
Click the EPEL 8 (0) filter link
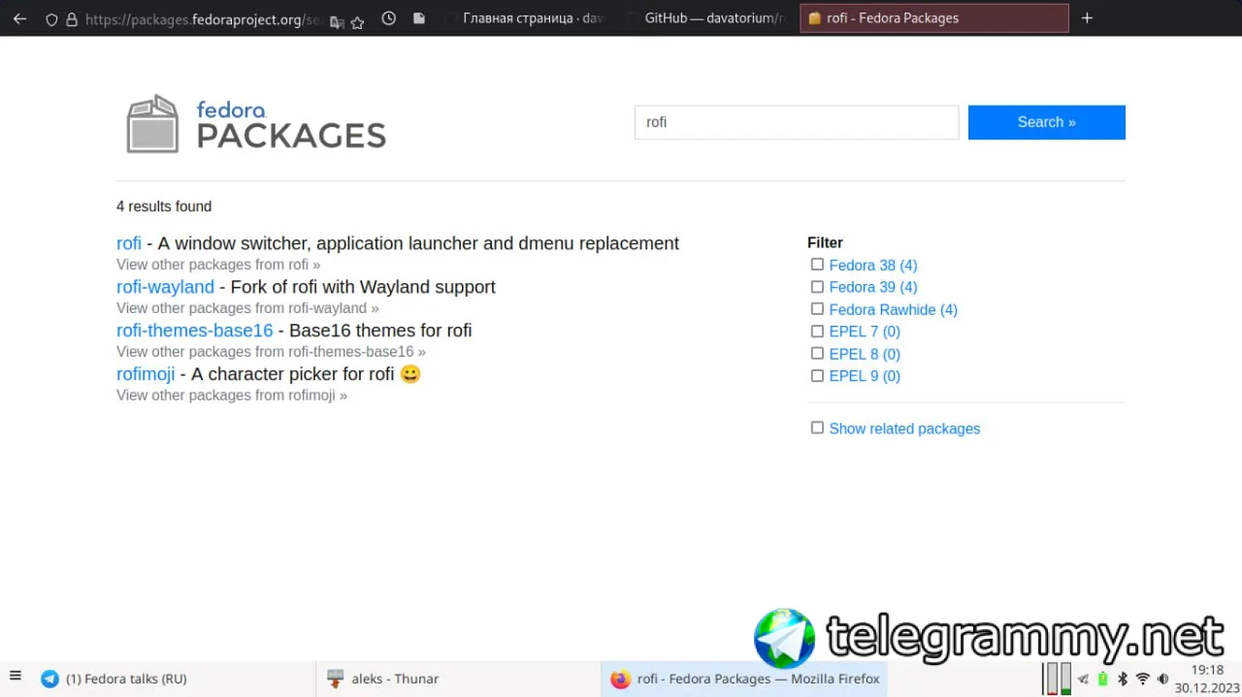click(x=865, y=355)
